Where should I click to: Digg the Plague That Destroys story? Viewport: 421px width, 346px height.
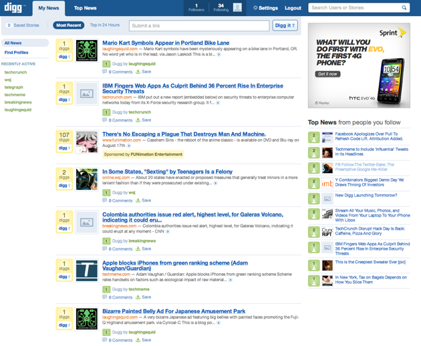click(x=64, y=148)
